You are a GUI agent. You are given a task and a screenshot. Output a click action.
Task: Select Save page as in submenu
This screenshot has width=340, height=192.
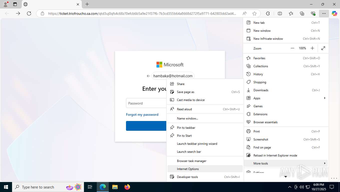click(205, 92)
